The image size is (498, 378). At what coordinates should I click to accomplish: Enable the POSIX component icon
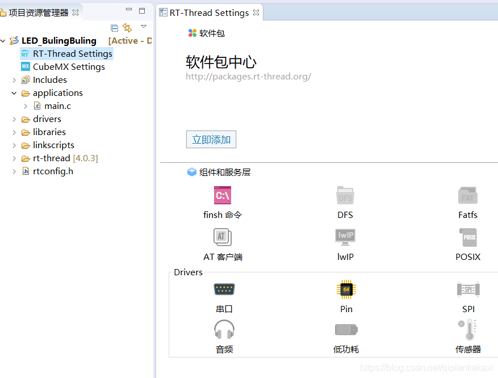point(468,237)
